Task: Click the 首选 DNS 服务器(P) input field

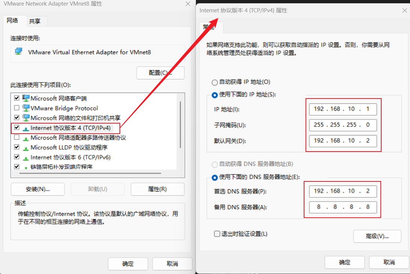Action: click(343, 191)
